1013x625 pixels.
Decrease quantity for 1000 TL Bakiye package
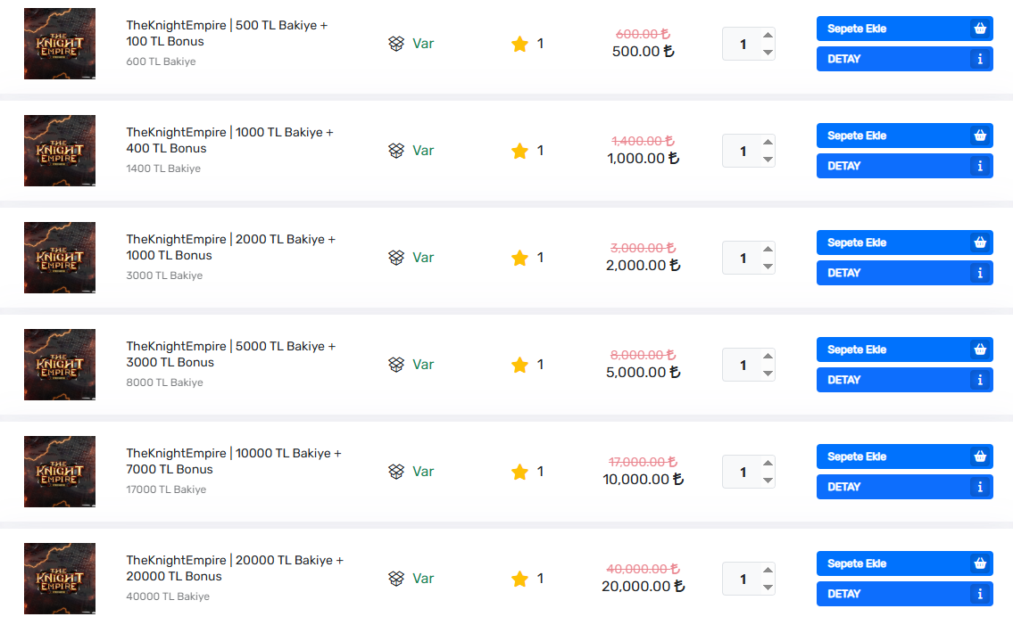(x=768, y=160)
